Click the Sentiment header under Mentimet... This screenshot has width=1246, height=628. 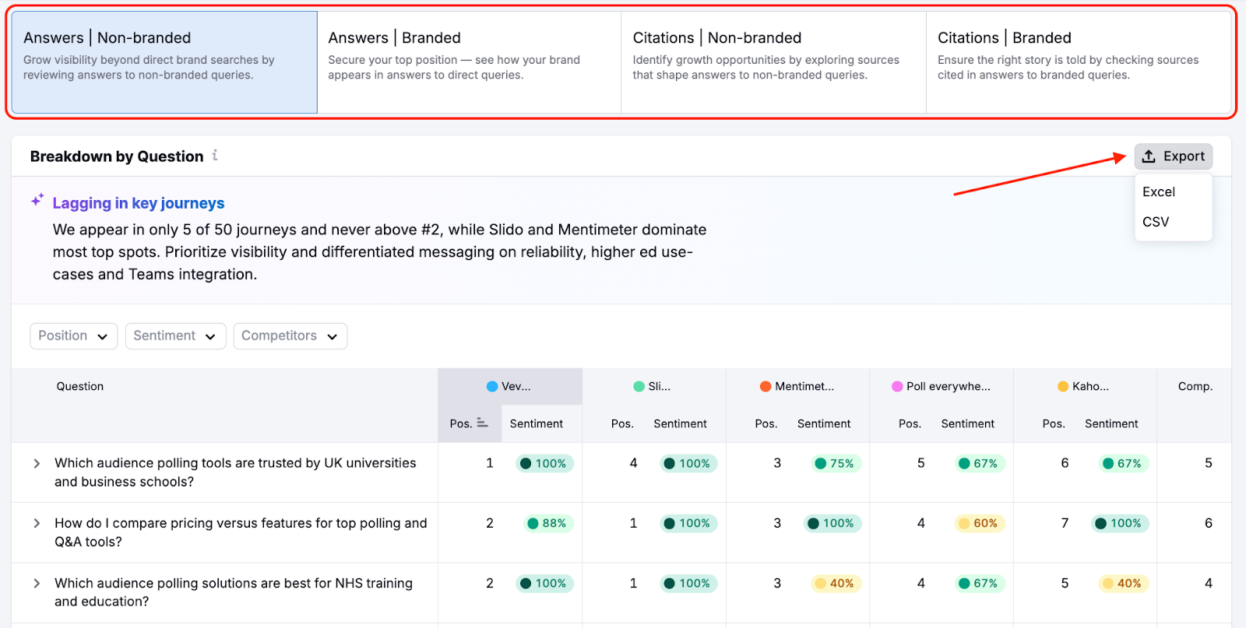click(824, 424)
